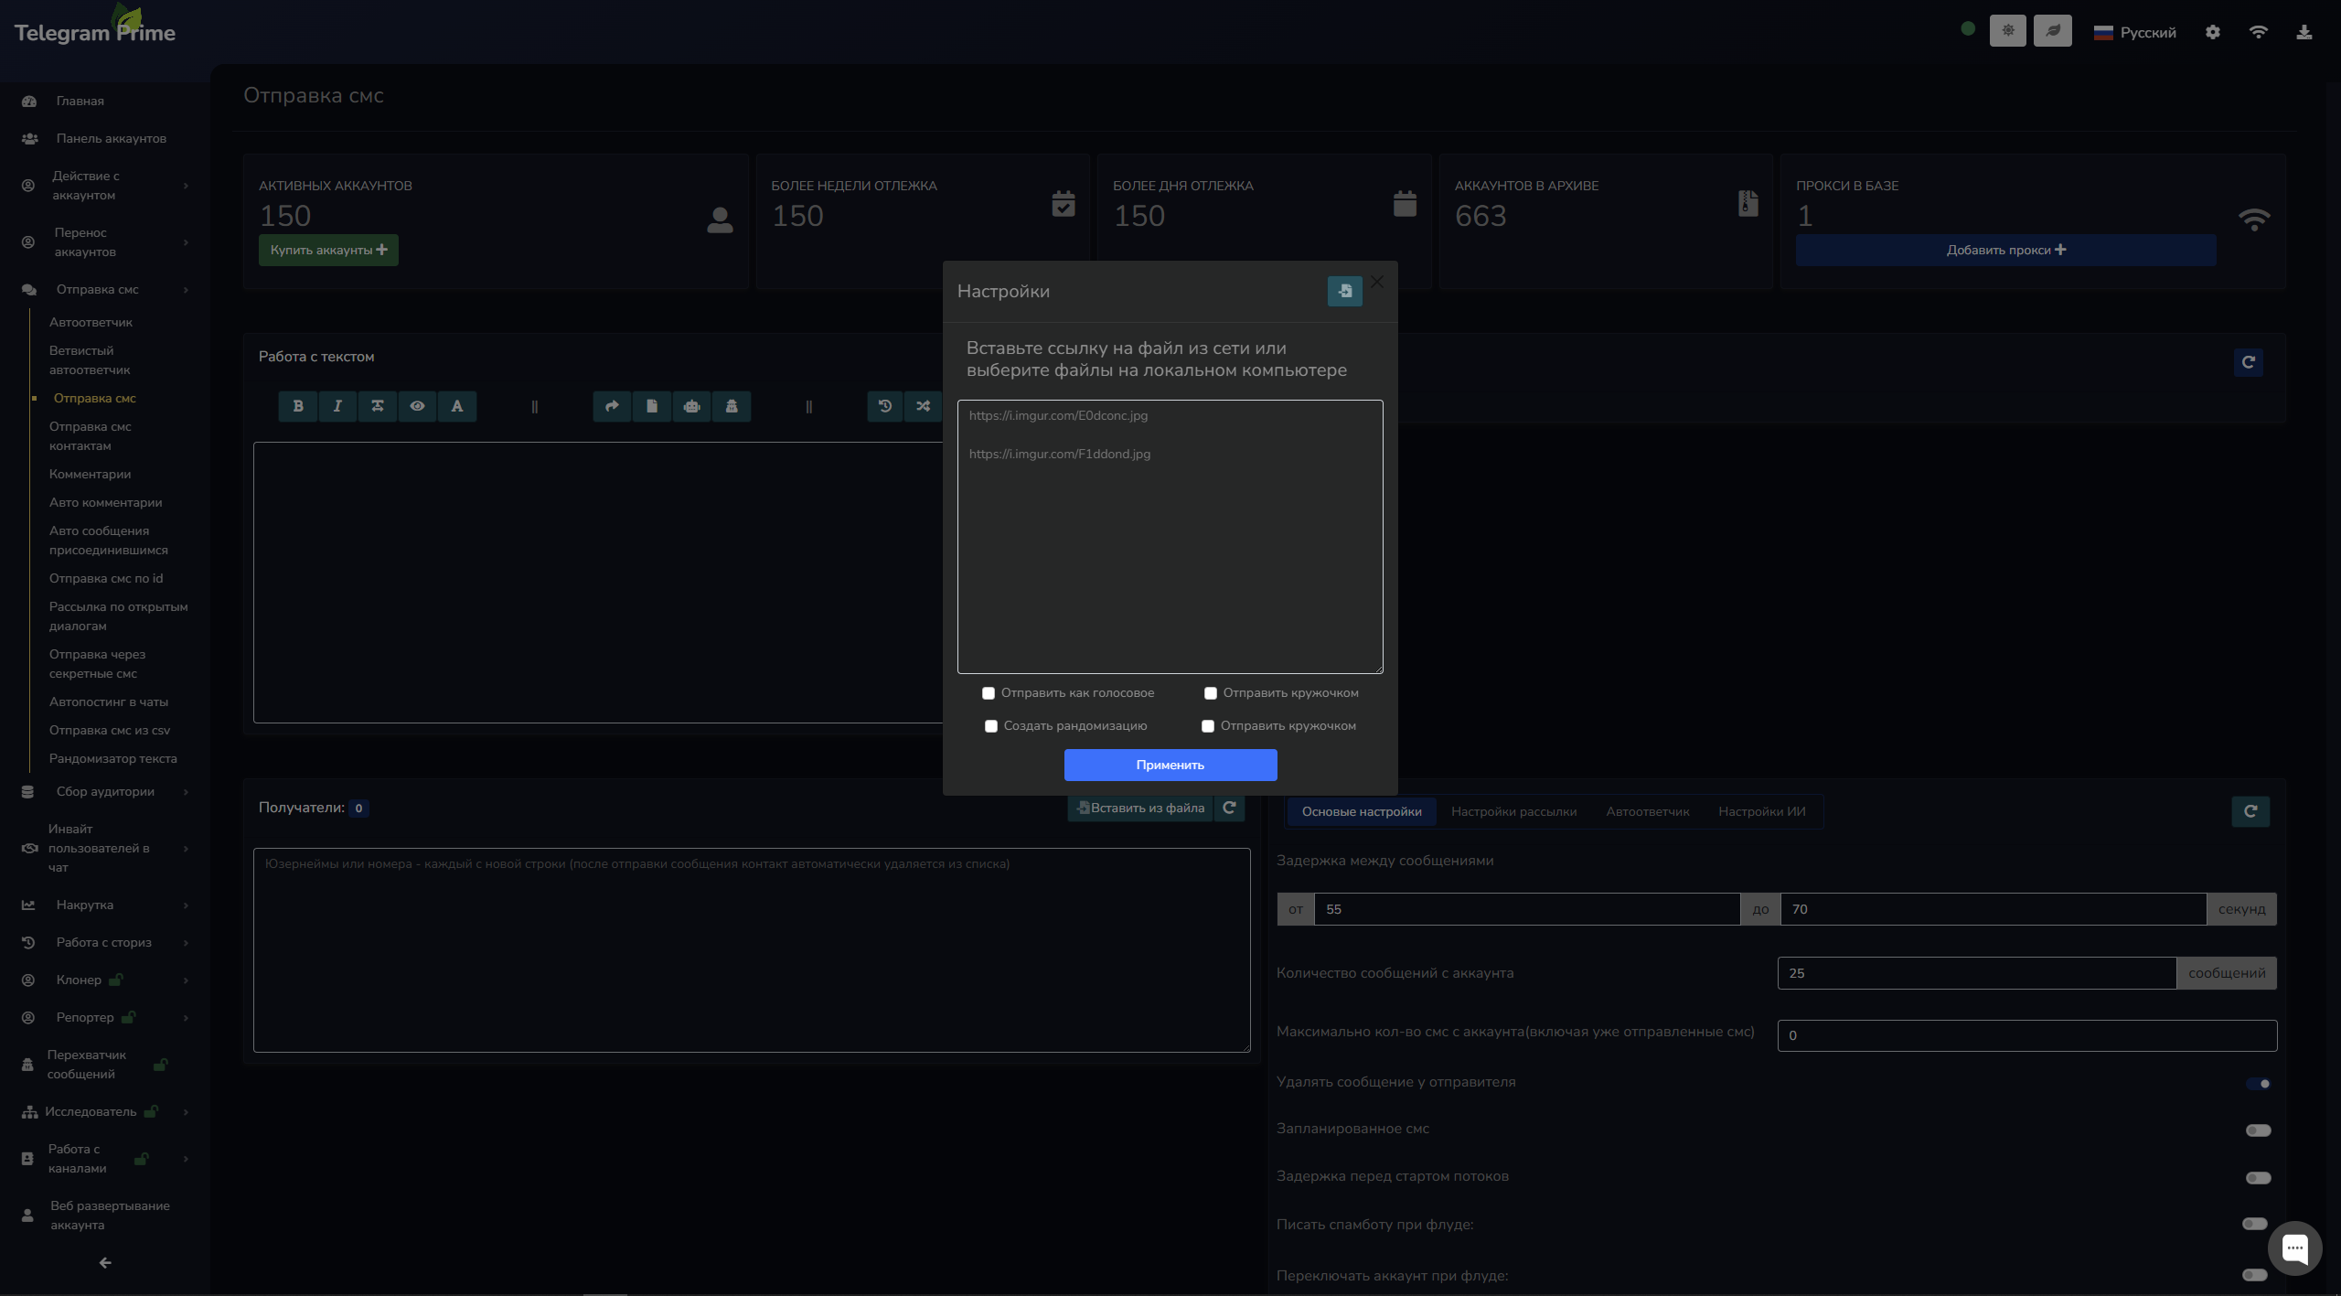Check the Отправить как голосовое checkbox

pyautogui.click(x=989, y=693)
